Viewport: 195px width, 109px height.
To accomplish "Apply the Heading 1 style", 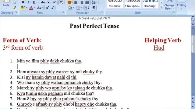I will click(150, 4).
